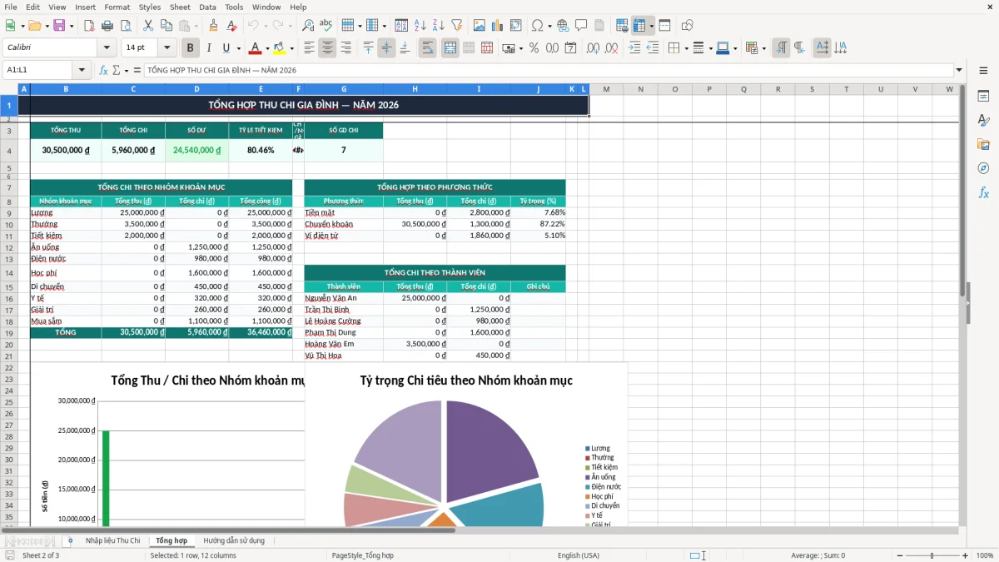The image size is (999, 562).
Task: Toggle Center Vertically alignment
Action: point(386,48)
